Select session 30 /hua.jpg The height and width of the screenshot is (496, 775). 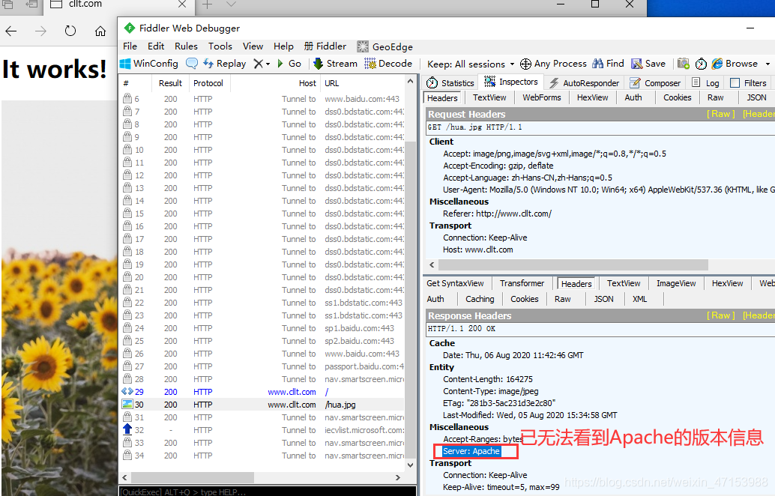click(262, 405)
